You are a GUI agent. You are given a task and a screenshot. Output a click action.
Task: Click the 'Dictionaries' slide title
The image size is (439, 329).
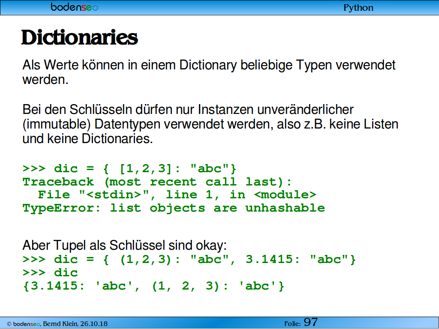(80, 37)
